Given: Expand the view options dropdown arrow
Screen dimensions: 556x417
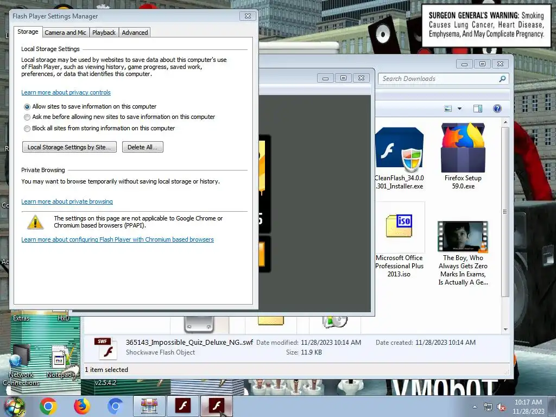Looking at the screenshot, I should (x=459, y=109).
